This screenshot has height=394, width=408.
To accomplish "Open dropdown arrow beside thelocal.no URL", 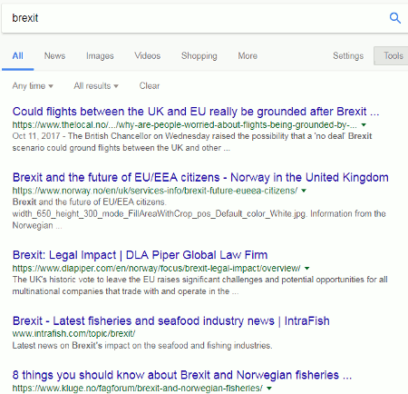I will (x=364, y=124).
